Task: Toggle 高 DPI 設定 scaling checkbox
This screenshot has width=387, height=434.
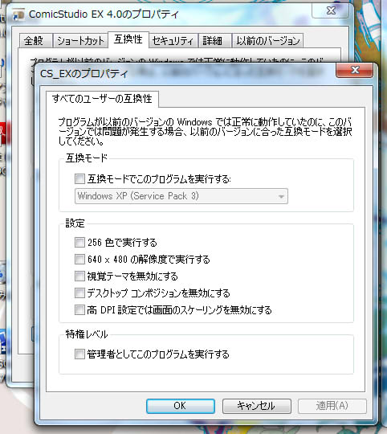Action: (x=79, y=309)
